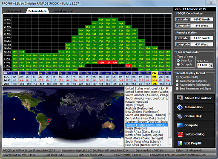Select Japan (Tokyo) destination entry
The width and height of the screenshot is (218, 159).
[135, 105]
